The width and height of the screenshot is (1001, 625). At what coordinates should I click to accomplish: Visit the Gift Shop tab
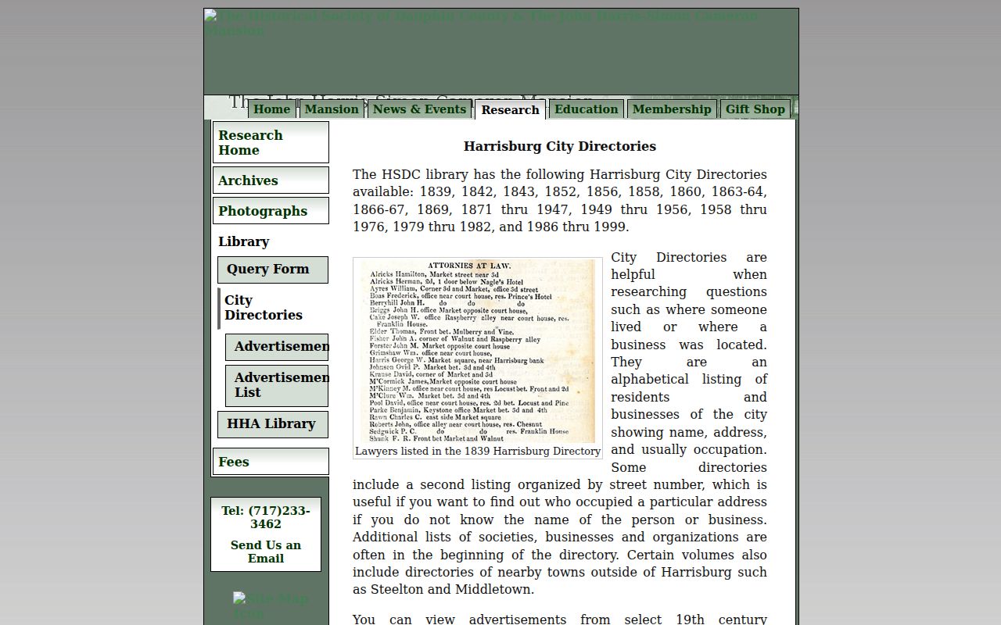[x=755, y=109]
